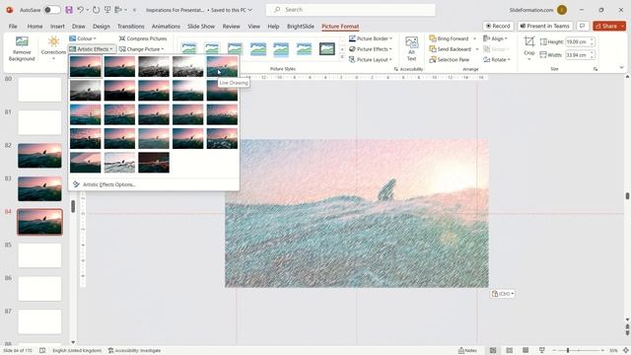Open Corrections options
This screenshot has height=355, width=631.
pyautogui.click(x=53, y=48)
